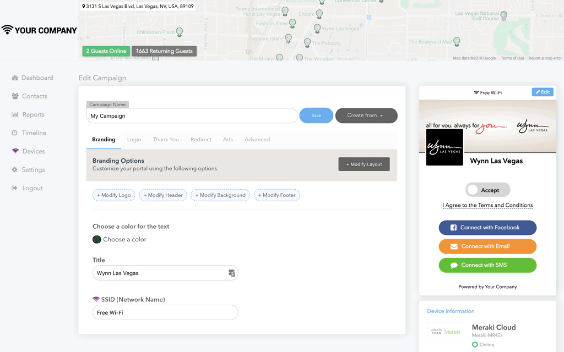Click the Timeline clock icon
The width and height of the screenshot is (564, 352).
[x=15, y=133]
